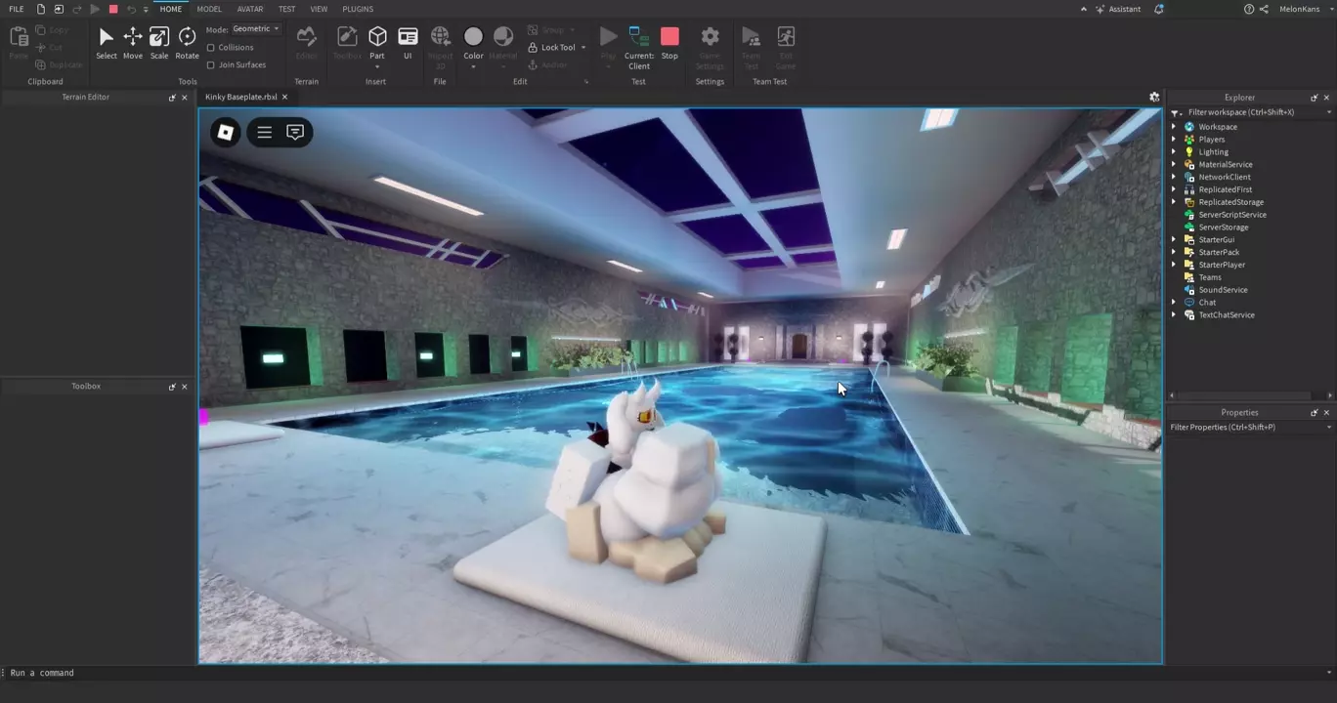Open the Roblox logo menu in viewport

(225, 132)
